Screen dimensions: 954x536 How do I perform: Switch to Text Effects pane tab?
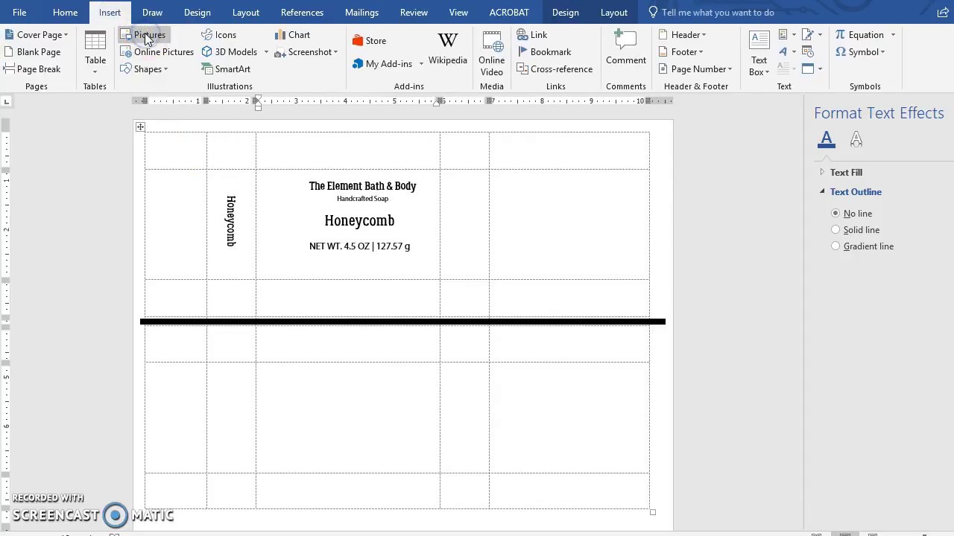coord(856,139)
